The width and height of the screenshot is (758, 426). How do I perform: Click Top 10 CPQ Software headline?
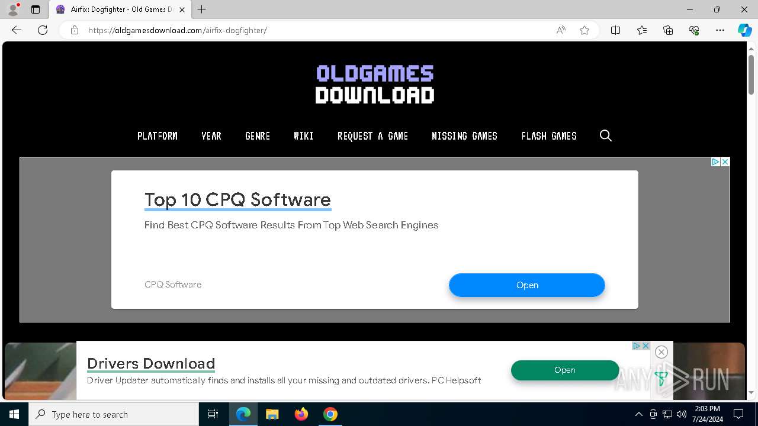coord(237,199)
